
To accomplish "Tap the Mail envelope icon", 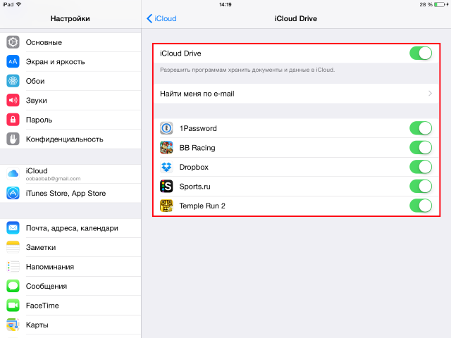I will click(x=13, y=228).
